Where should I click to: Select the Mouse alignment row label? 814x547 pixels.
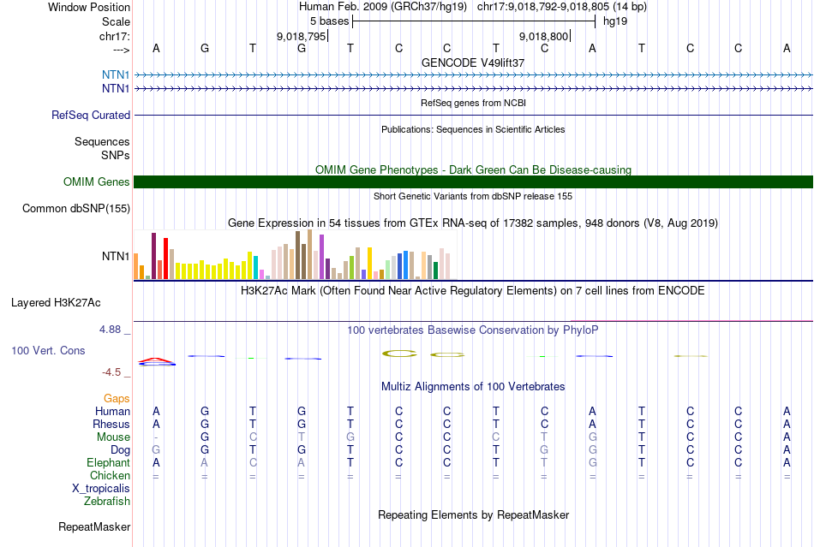[113, 437]
